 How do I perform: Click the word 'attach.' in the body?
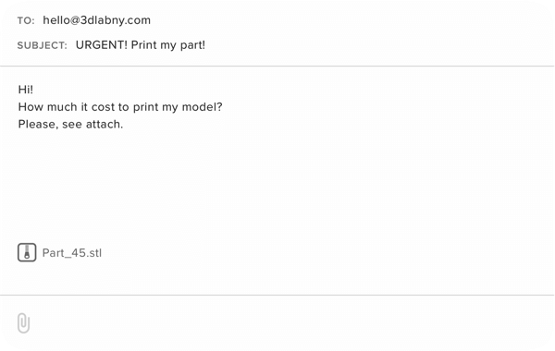pyautogui.click(x=105, y=124)
